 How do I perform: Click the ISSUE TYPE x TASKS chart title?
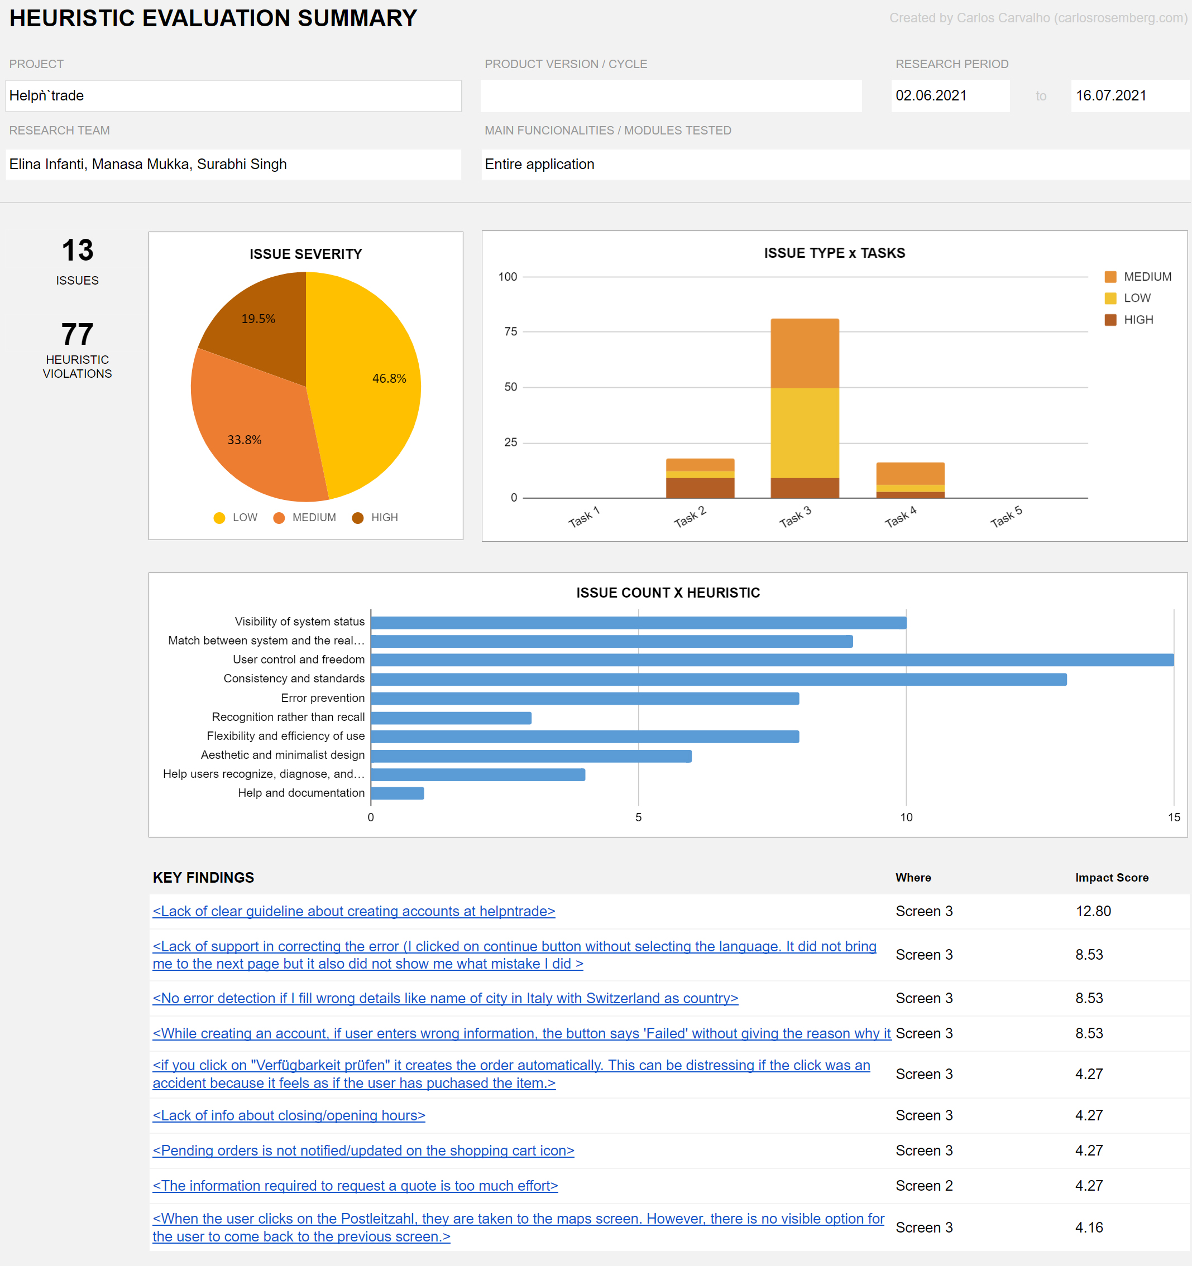834,253
